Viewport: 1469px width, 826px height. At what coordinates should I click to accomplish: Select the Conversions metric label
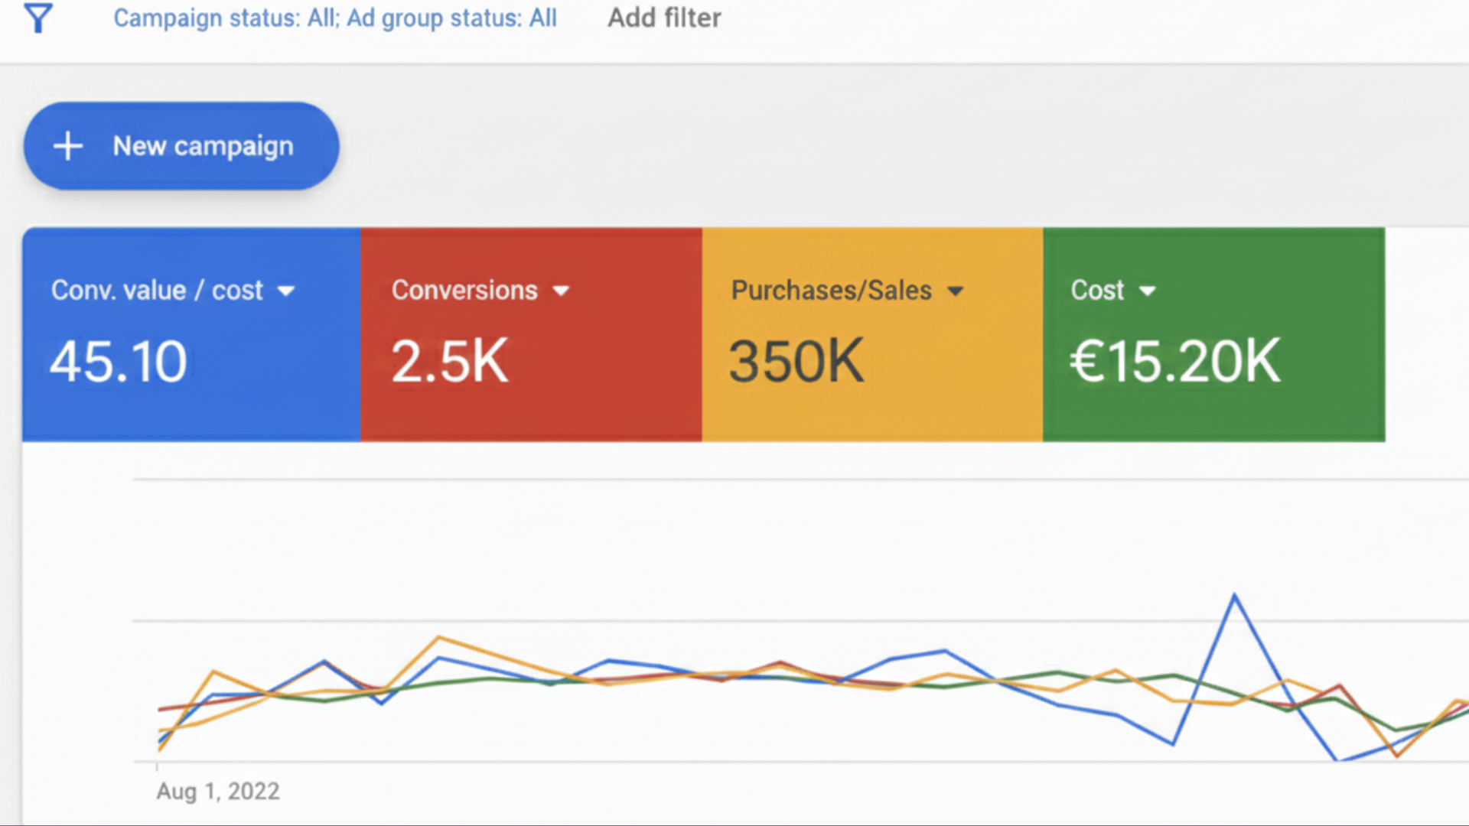pos(464,291)
